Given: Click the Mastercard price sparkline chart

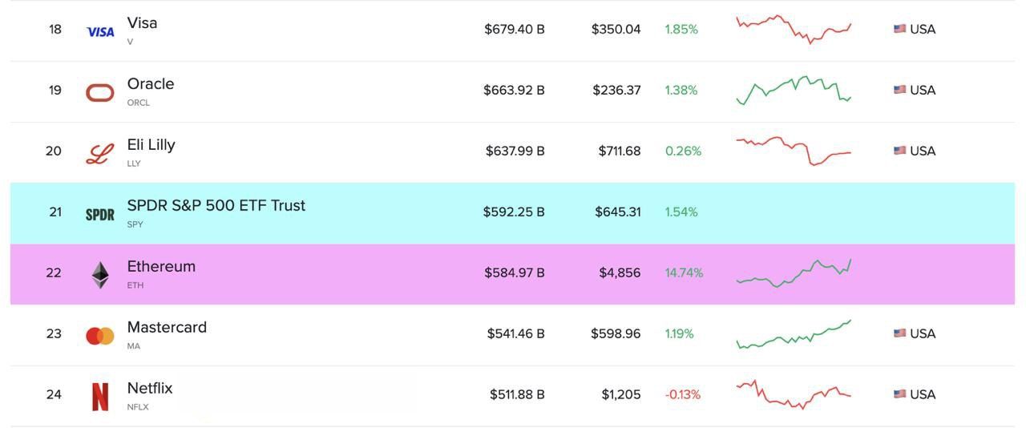Looking at the screenshot, I should [794, 333].
